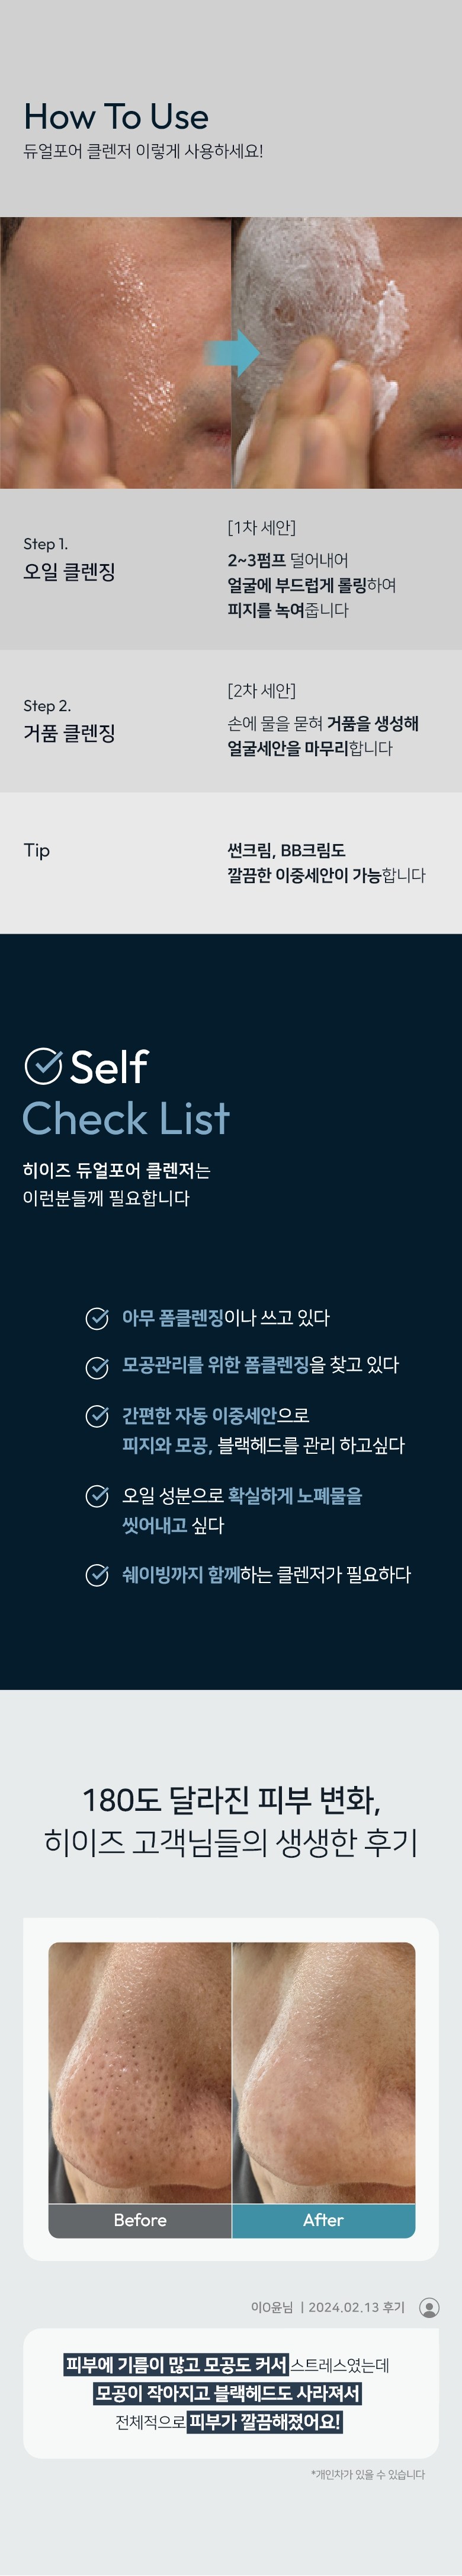Select the checkmark next to 쉐이빙까지 함께하는 클렌저
This screenshot has height=2576, width=462.
(x=97, y=1575)
